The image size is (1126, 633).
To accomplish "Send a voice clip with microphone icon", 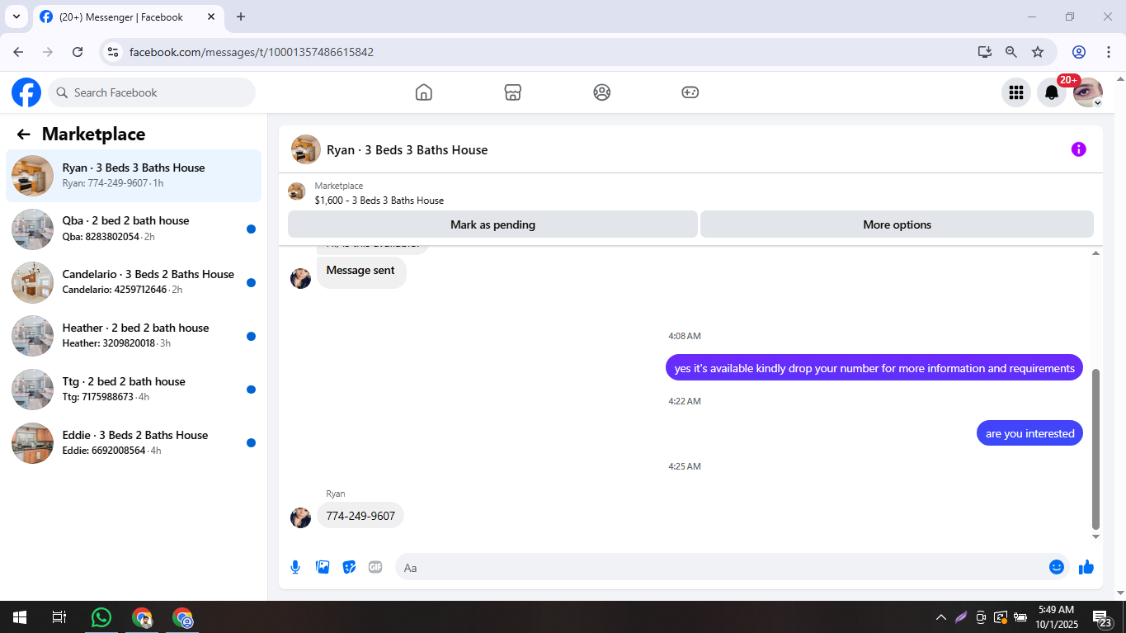I will point(295,567).
